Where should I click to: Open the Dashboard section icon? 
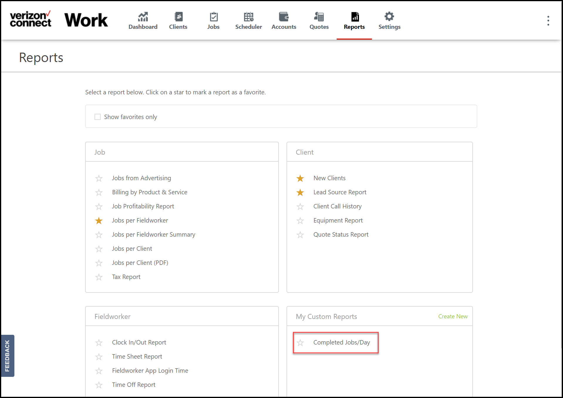pos(143,16)
